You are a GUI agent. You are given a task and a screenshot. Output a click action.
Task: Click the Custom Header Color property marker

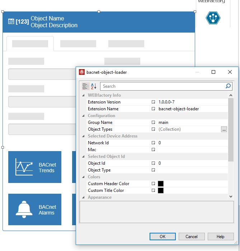pyautogui.click(x=153, y=184)
